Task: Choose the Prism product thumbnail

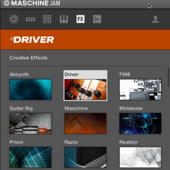Action: [31, 157]
